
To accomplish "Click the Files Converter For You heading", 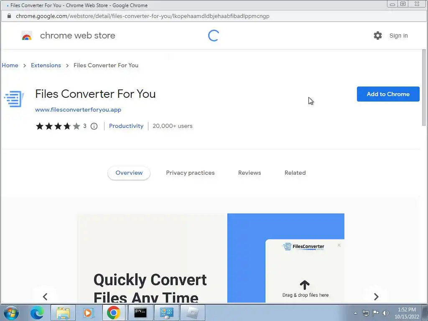I will [x=95, y=94].
